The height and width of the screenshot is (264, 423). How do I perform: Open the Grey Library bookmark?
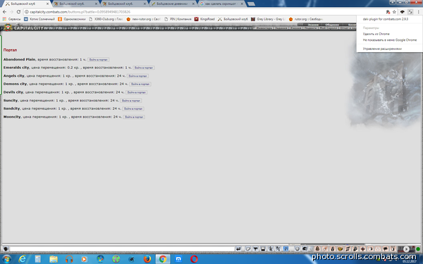click(267, 19)
